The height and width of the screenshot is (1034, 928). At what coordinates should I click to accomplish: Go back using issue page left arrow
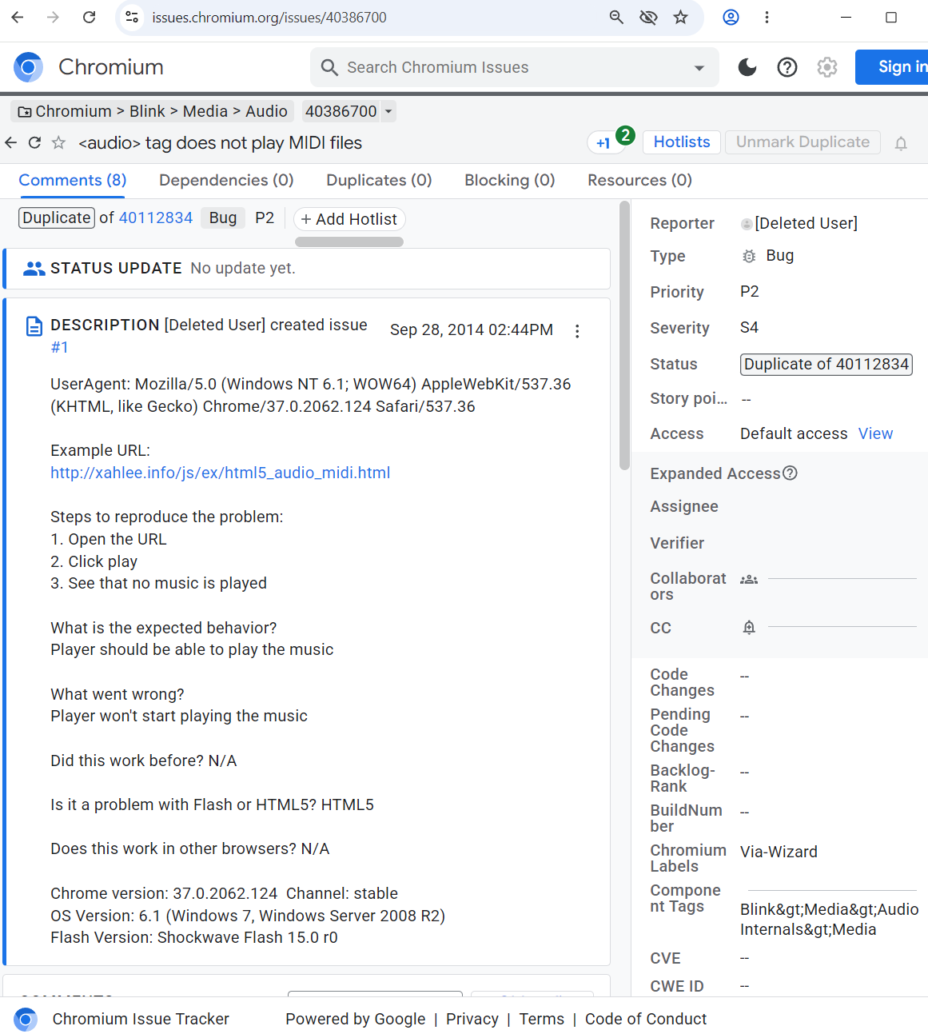pyautogui.click(x=10, y=142)
